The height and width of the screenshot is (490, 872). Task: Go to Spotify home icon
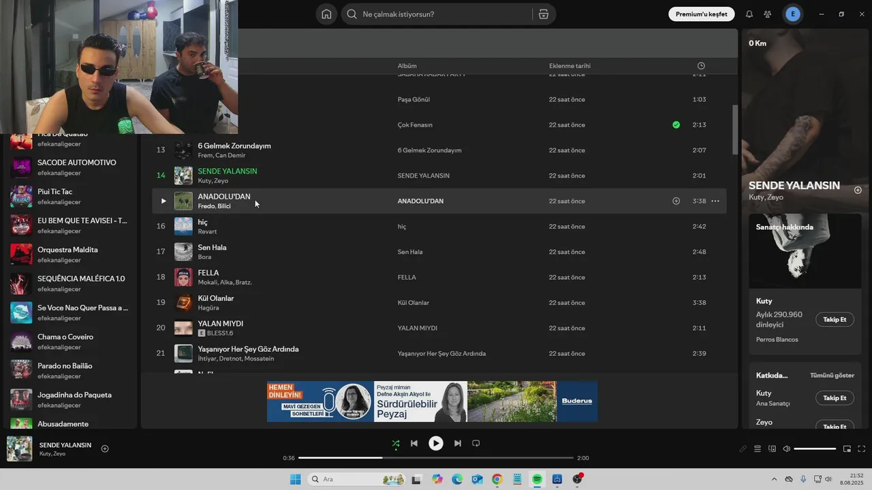pyautogui.click(x=326, y=14)
